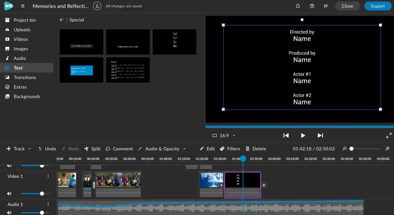Delete the selected clip
The width and height of the screenshot is (394, 215).
pos(256,149)
